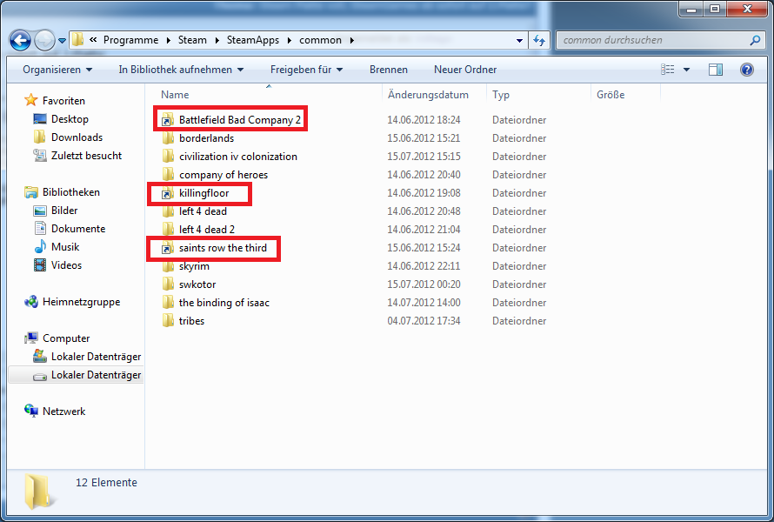Select the Bibliotheken node icon

click(x=31, y=192)
